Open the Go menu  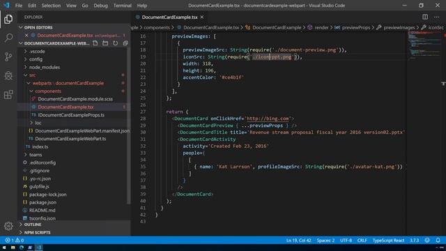click(x=85, y=6)
